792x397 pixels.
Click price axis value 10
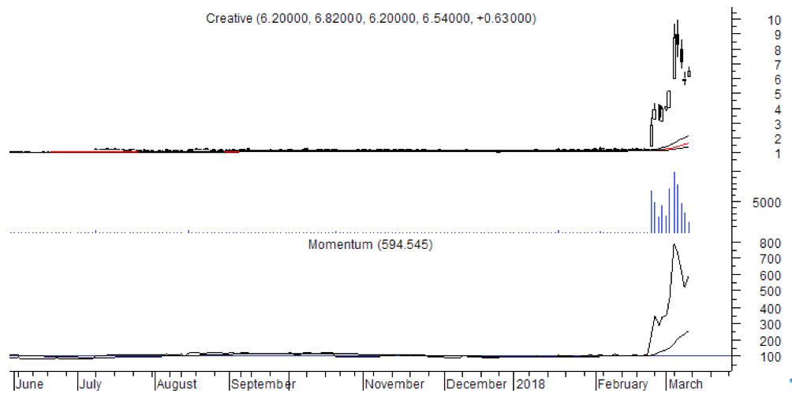pos(775,20)
